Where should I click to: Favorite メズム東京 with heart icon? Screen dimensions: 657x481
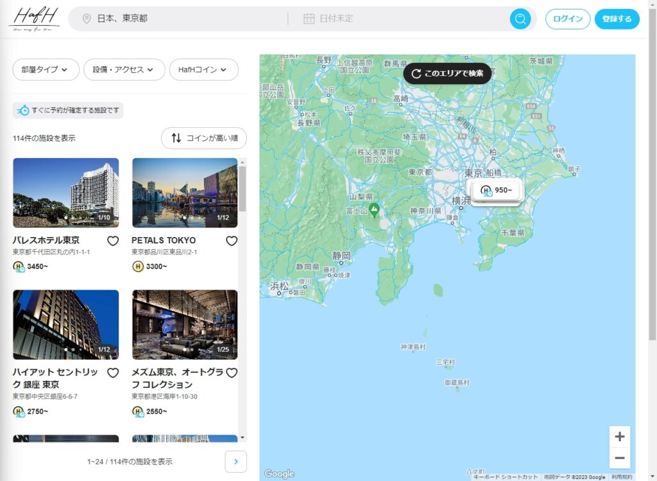tap(232, 373)
